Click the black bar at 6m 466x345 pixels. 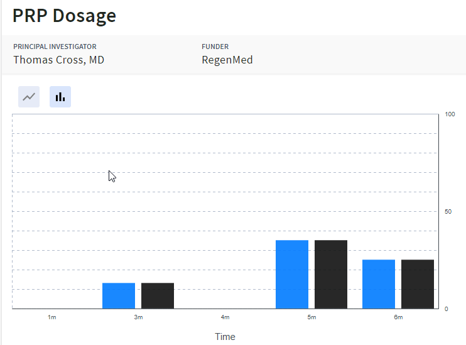click(418, 283)
